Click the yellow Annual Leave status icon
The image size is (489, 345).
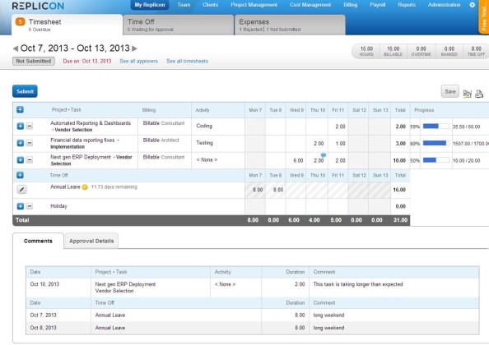click(x=85, y=187)
